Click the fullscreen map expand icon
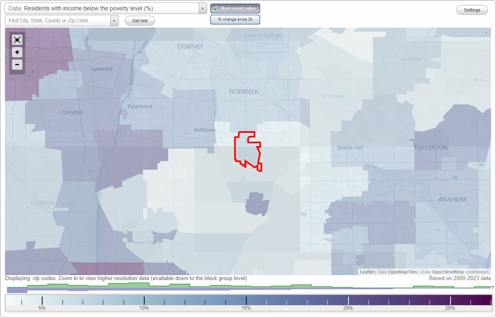This screenshot has width=496, height=318. 17,40
